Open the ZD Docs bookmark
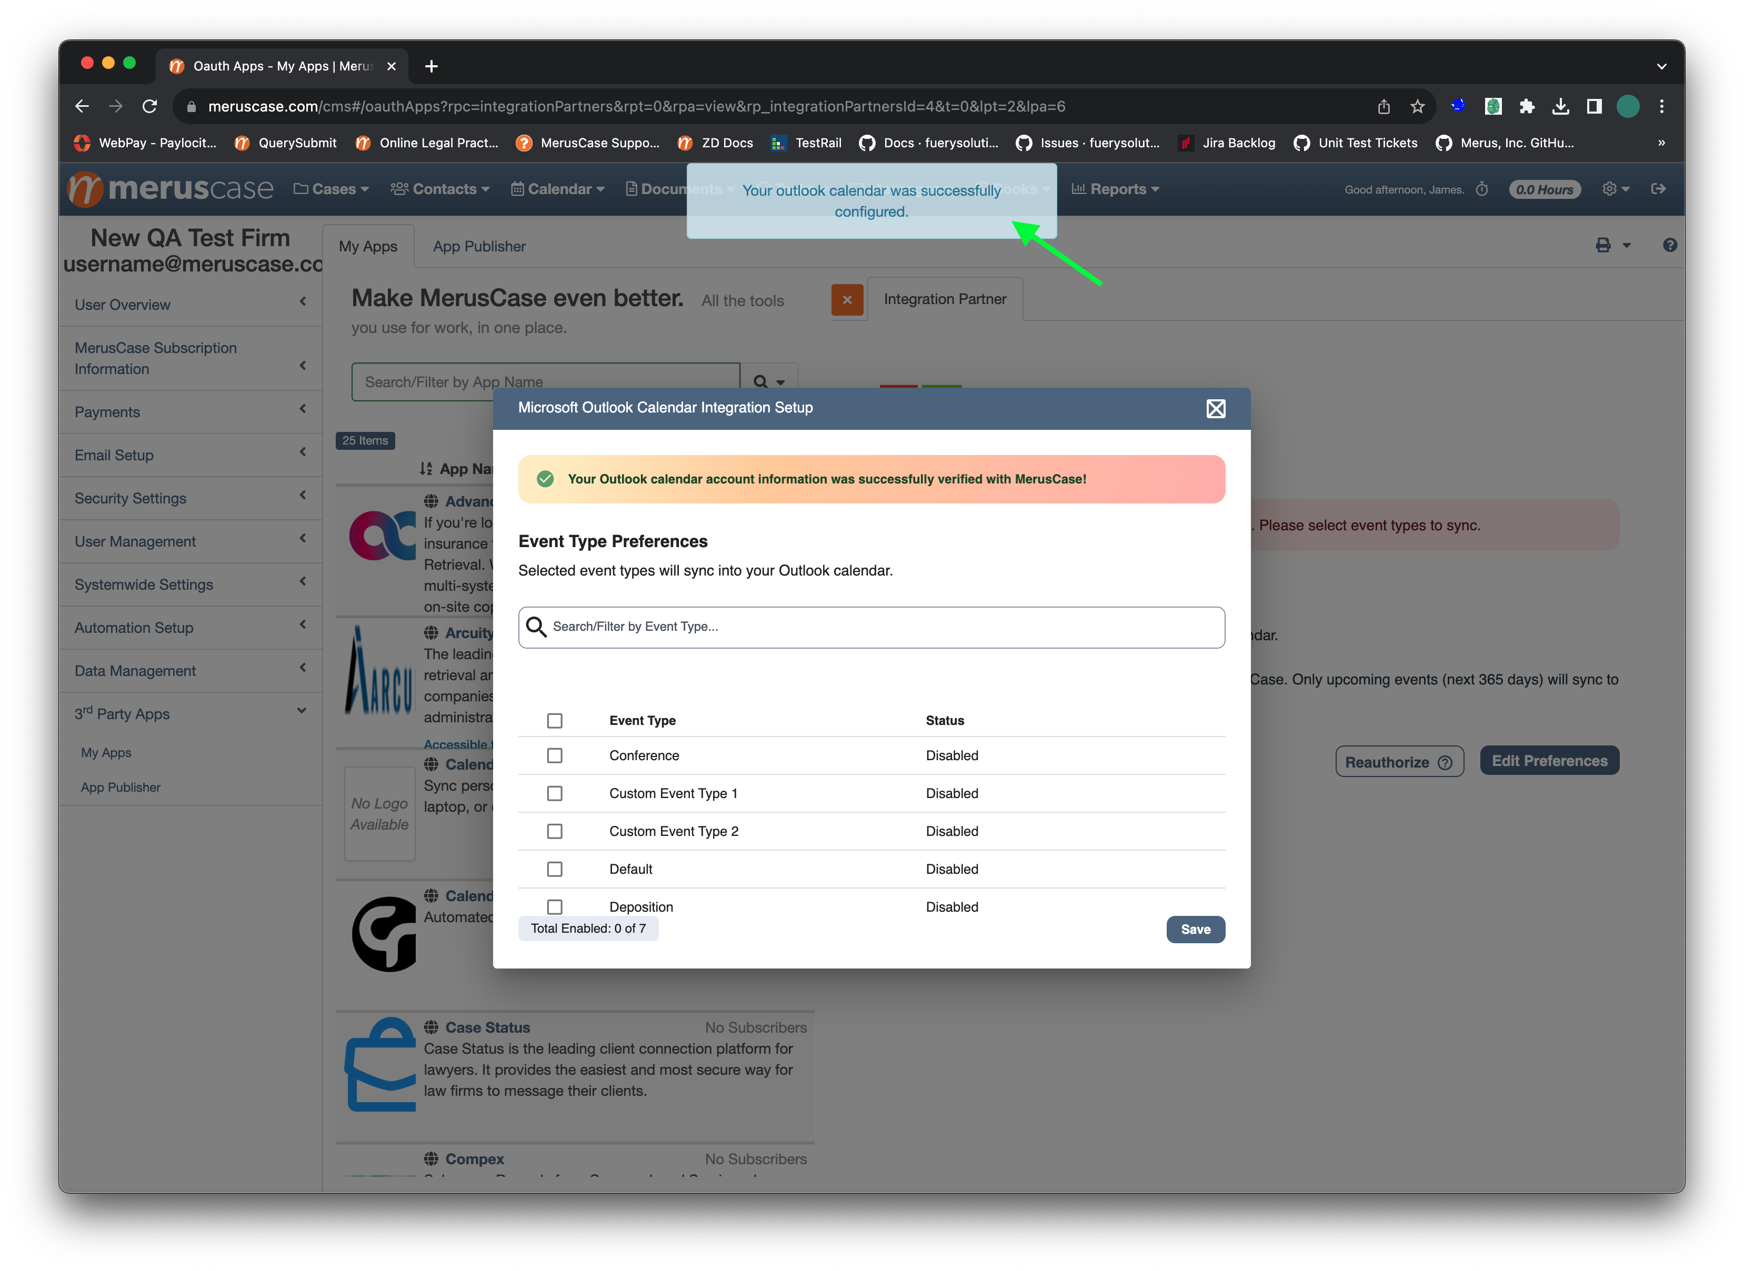The height and width of the screenshot is (1271, 1744). pos(715,143)
